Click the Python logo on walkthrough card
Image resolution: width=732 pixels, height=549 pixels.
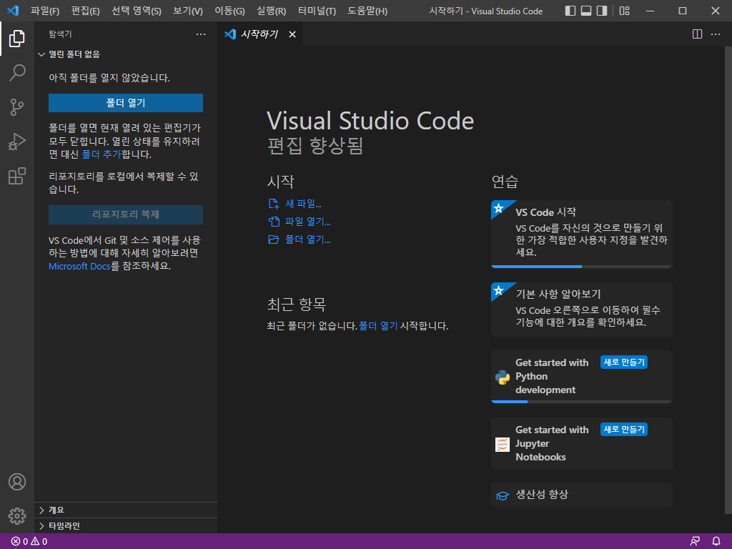coord(503,377)
